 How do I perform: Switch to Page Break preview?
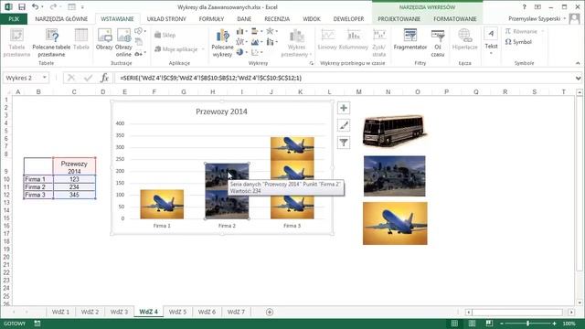(489, 324)
